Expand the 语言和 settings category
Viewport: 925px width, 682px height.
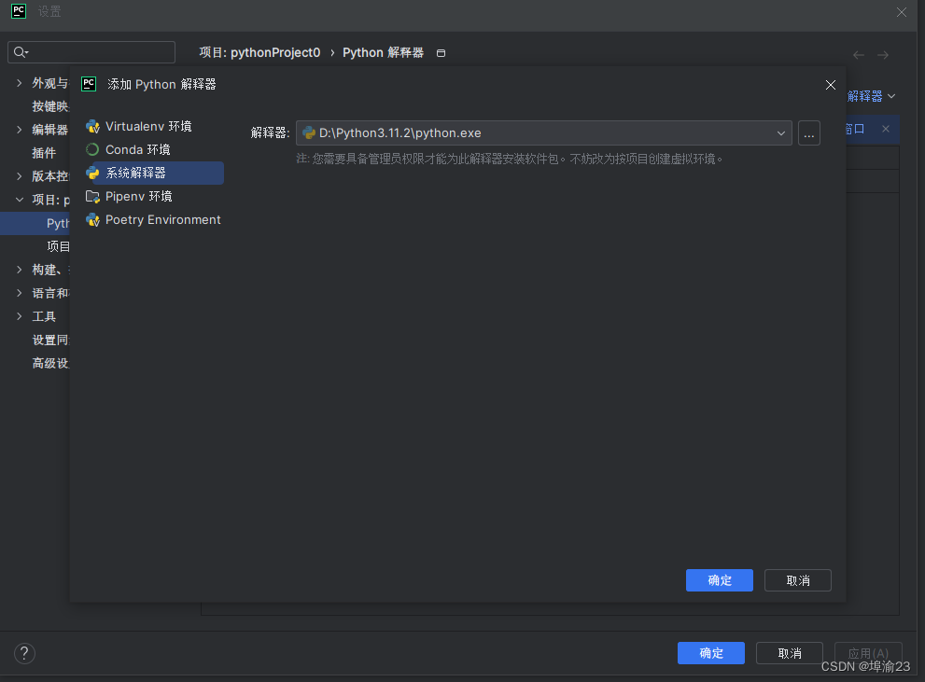tap(20, 293)
